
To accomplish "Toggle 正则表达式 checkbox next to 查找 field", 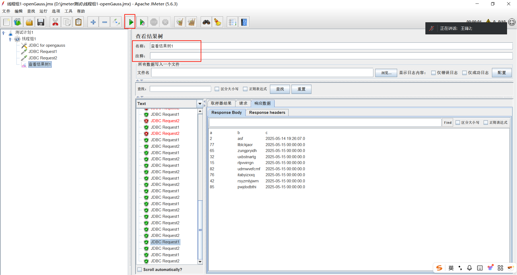I will coord(245,89).
